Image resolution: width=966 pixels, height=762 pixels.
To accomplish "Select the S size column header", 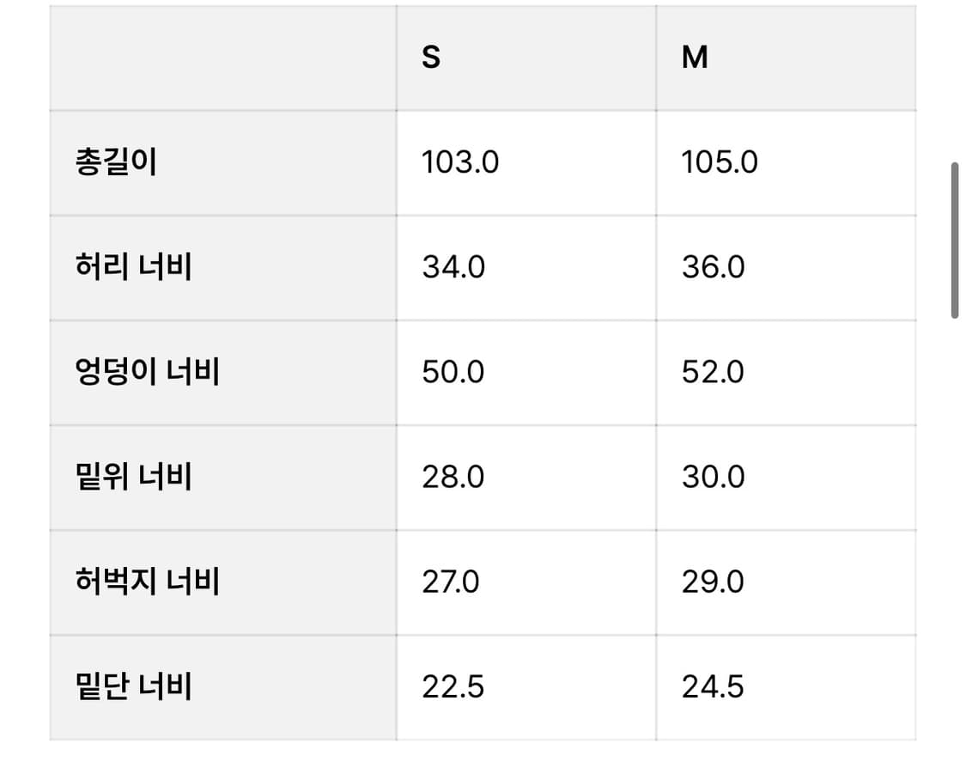I will [x=526, y=58].
